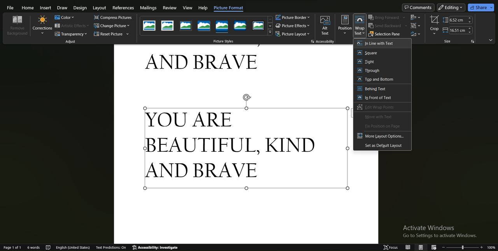Switch to the References tab
The height and width of the screenshot is (251, 498).
[x=123, y=8]
